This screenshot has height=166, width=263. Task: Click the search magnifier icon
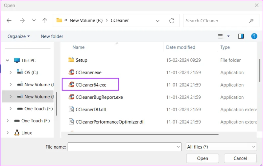pos(251,21)
